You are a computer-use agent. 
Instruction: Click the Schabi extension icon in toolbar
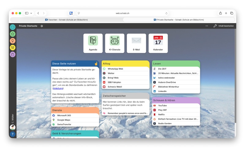(x=71, y=13)
